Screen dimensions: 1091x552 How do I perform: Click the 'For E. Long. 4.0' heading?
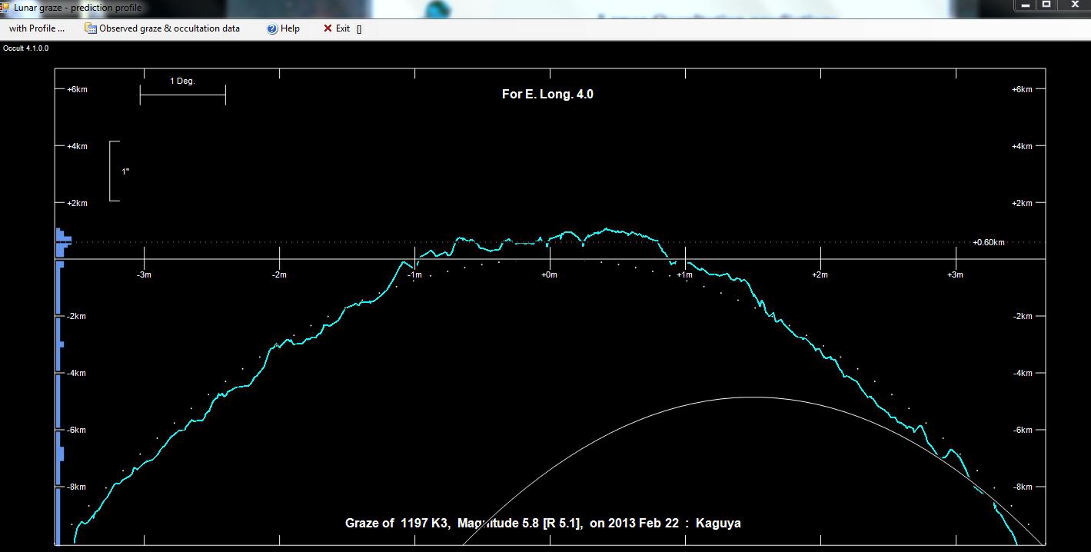547,95
